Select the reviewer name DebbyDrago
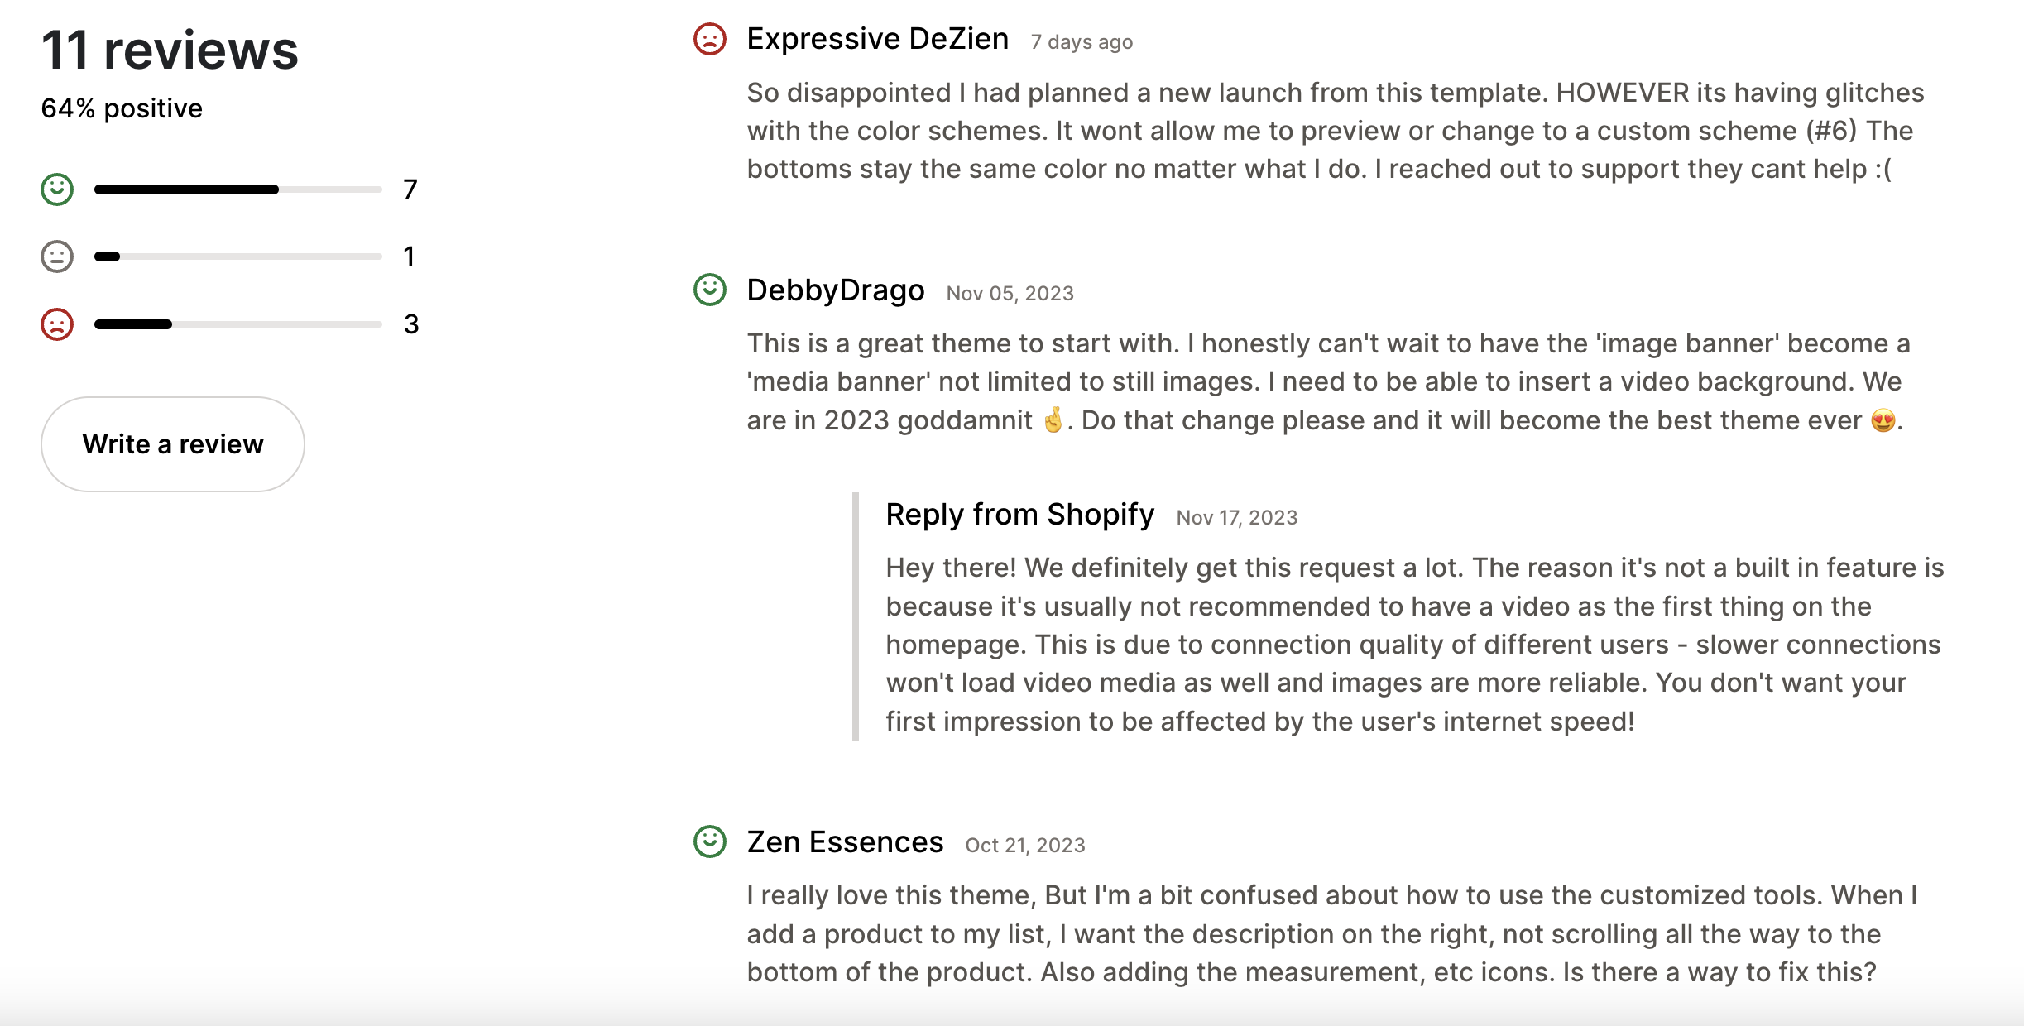This screenshot has width=2024, height=1026. [x=836, y=290]
